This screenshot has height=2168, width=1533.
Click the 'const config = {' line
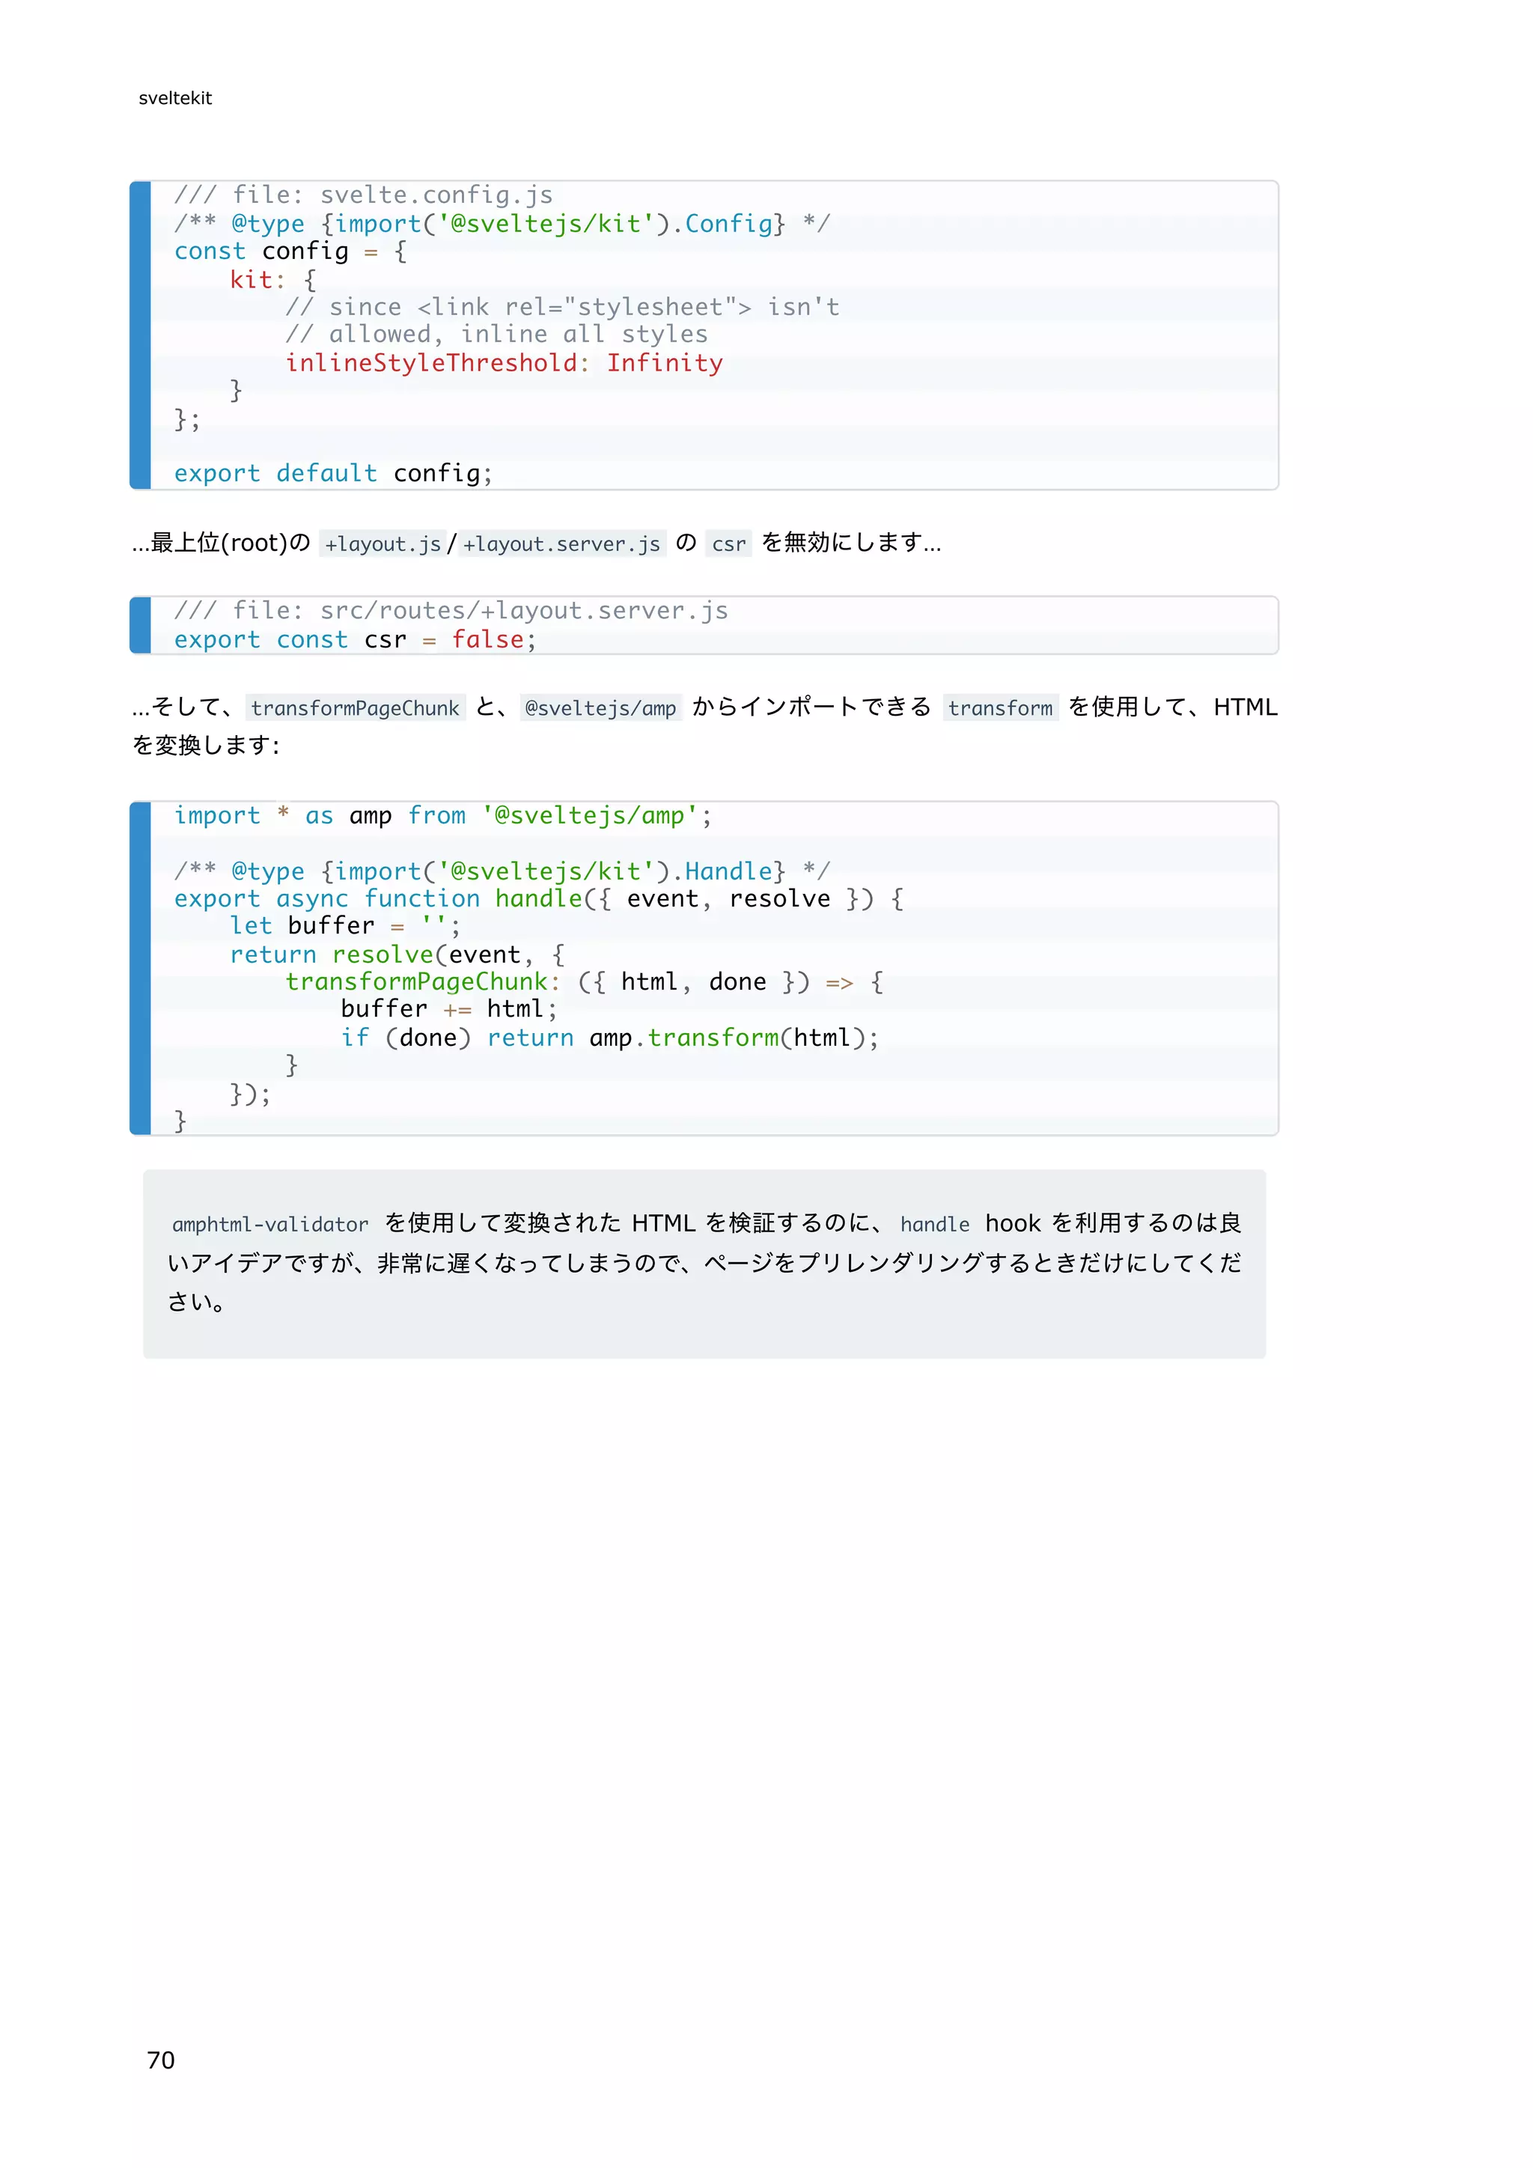coord(290,252)
